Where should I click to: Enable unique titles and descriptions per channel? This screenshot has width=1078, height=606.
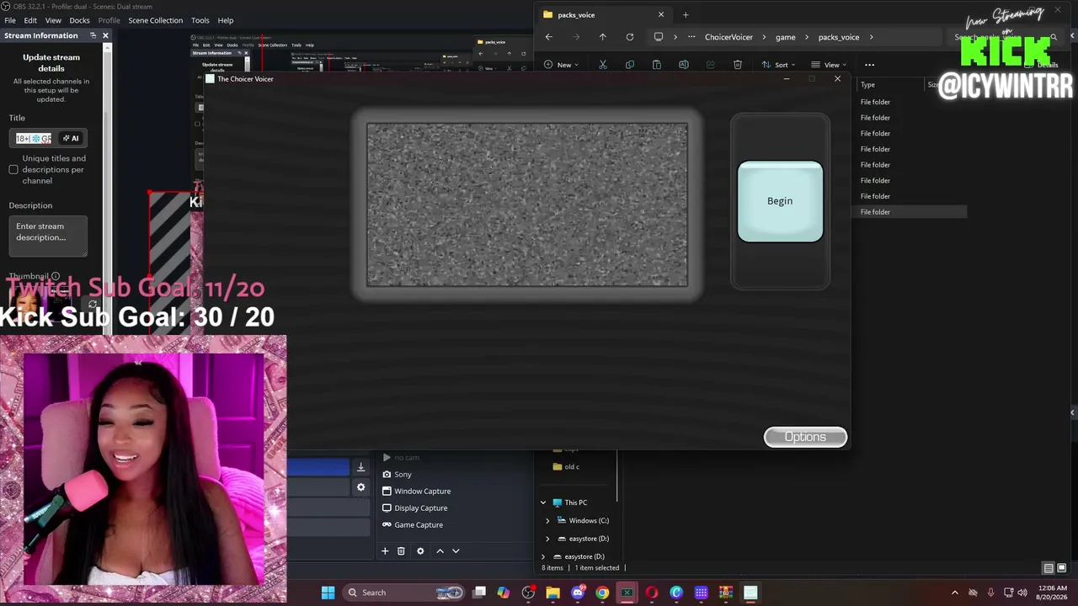click(x=13, y=170)
